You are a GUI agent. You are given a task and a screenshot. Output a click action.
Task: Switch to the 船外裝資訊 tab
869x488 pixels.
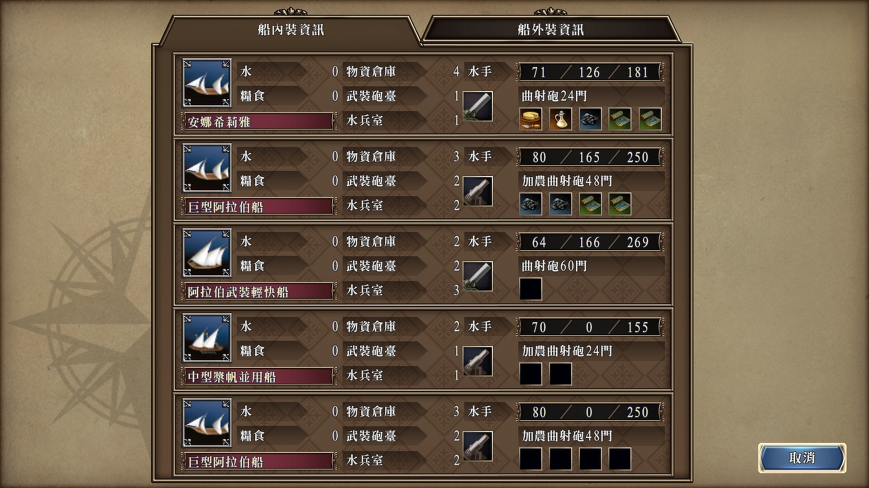550,30
